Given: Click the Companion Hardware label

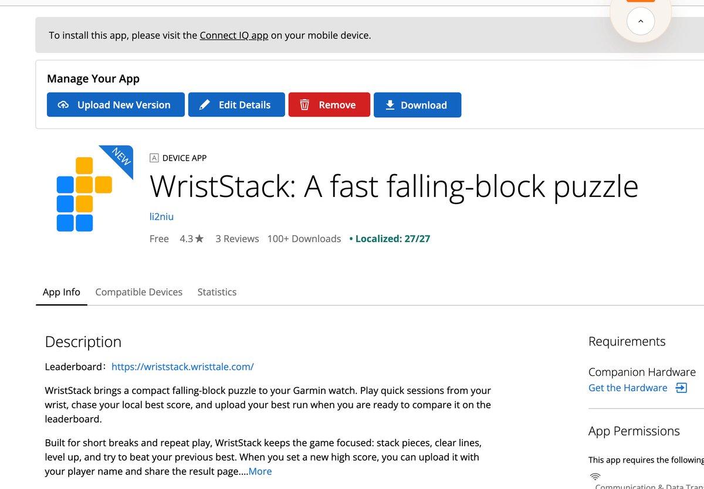Looking at the screenshot, I should pyautogui.click(x=642, y=372).
